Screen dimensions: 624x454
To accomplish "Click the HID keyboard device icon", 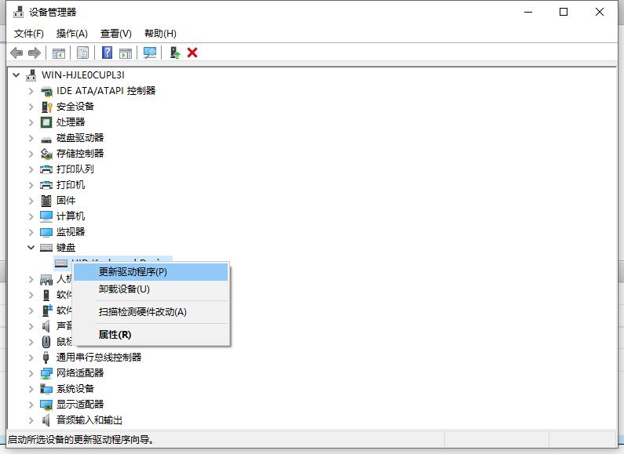I will pyautogui.click(x=61, y=263).
